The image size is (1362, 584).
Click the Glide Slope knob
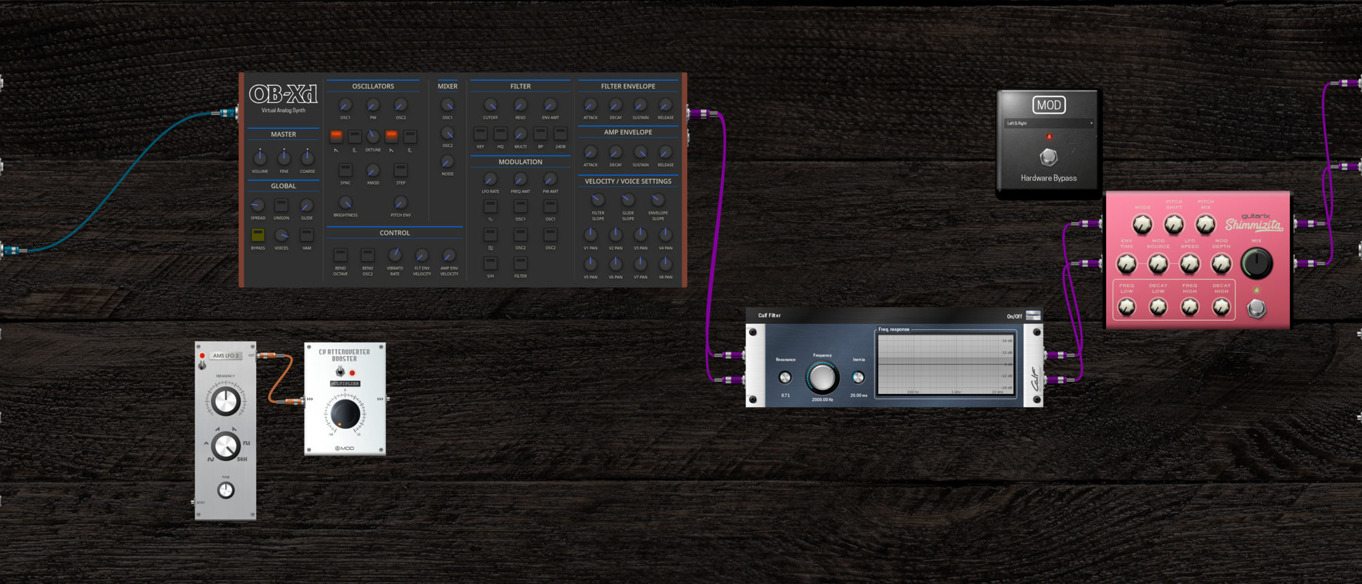click(x=628, y=200)
